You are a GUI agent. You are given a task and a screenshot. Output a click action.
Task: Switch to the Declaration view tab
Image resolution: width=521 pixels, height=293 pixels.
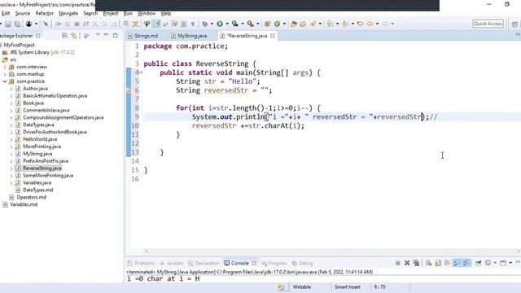click(x=204, y=263)
